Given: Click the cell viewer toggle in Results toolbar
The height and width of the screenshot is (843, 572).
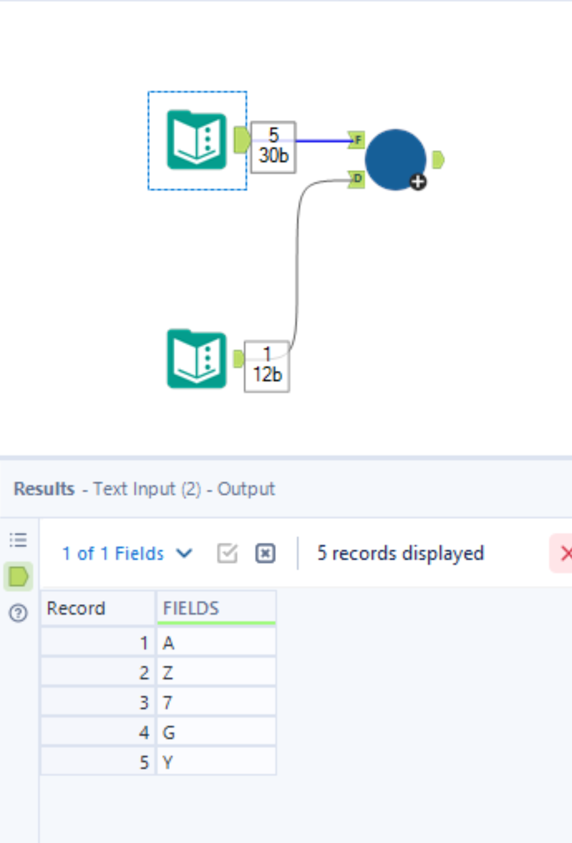Looking at the screenshot, I should tap(265, 552).
